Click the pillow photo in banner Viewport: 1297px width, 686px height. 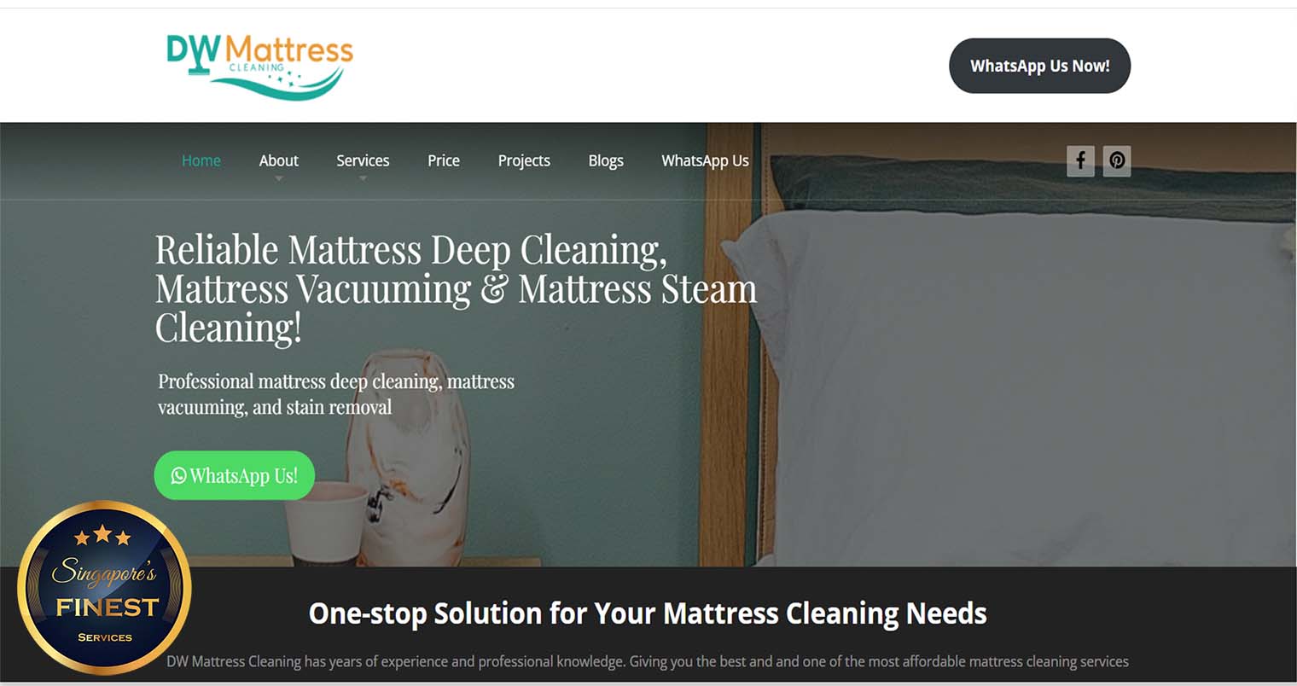point(1015,384)
